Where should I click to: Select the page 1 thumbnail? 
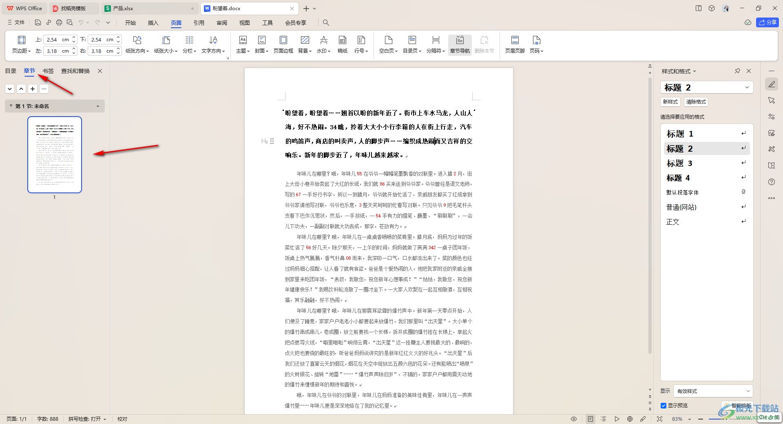point(55,155)
